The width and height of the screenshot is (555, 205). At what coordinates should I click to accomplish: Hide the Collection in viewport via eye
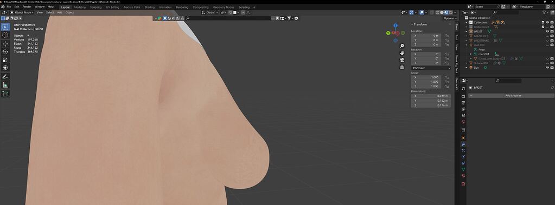click(547, 22)
